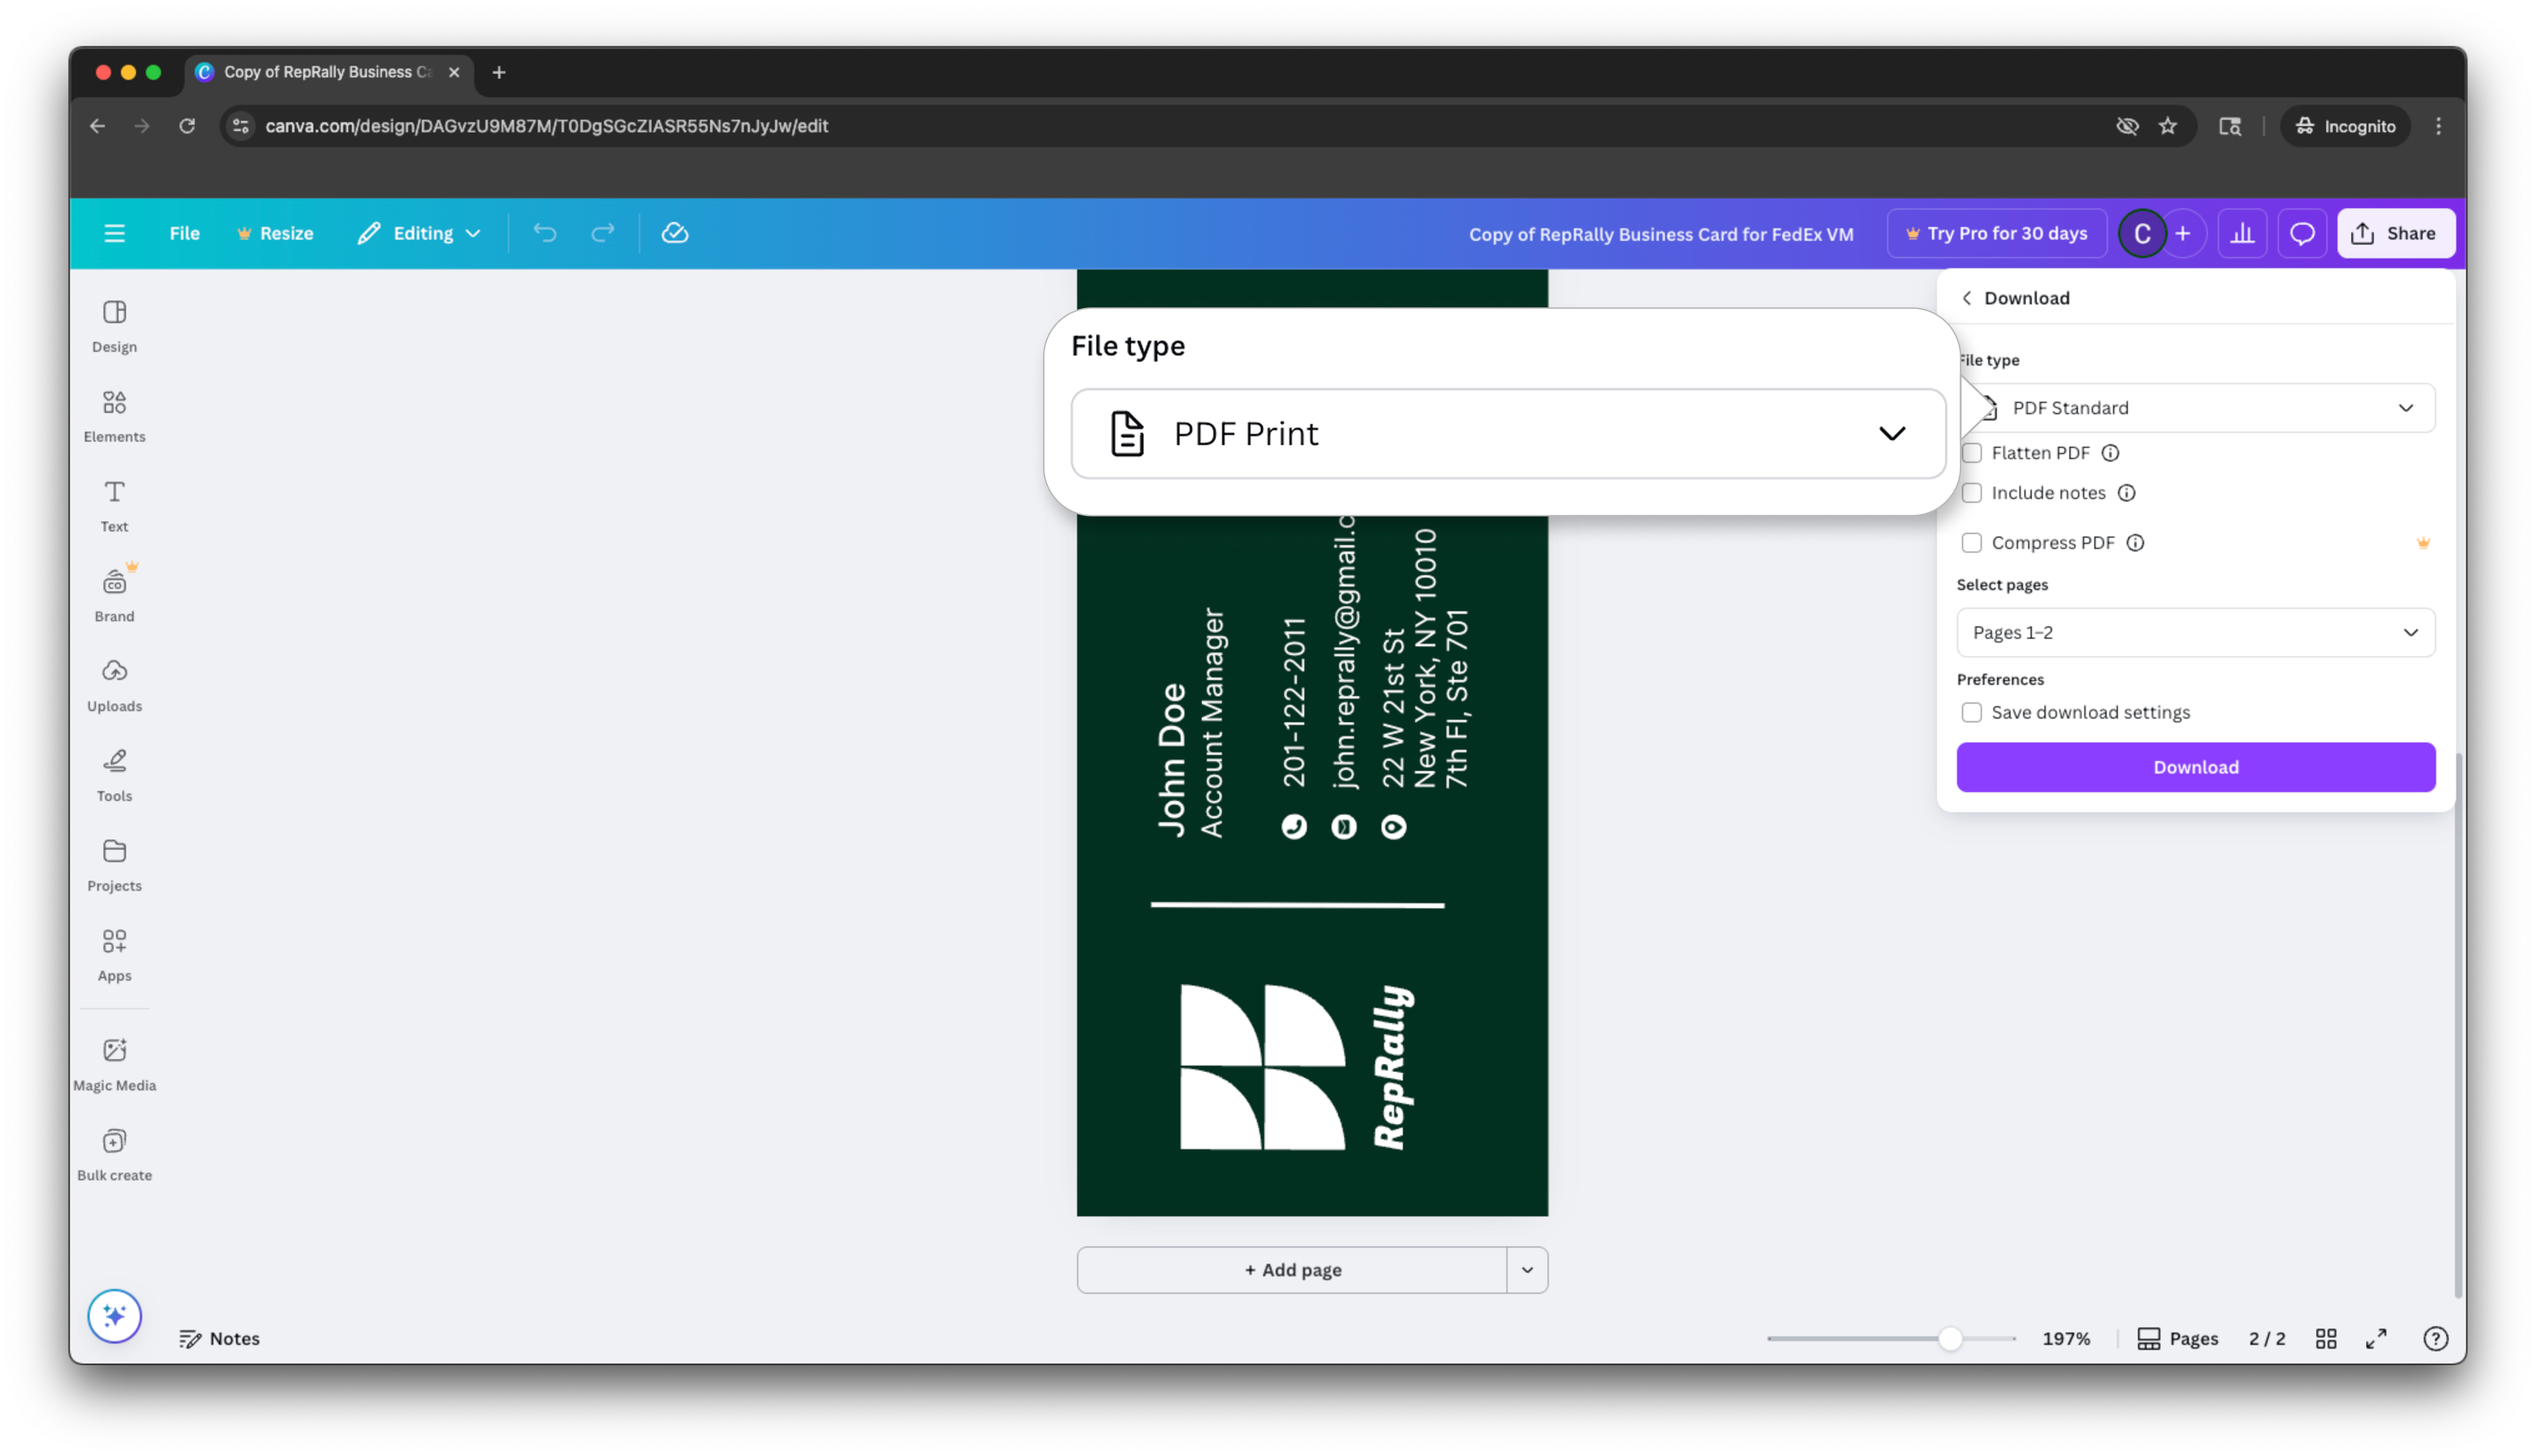
Task: Bookmark this page with star icon
Action: [x=2167, y=126]
